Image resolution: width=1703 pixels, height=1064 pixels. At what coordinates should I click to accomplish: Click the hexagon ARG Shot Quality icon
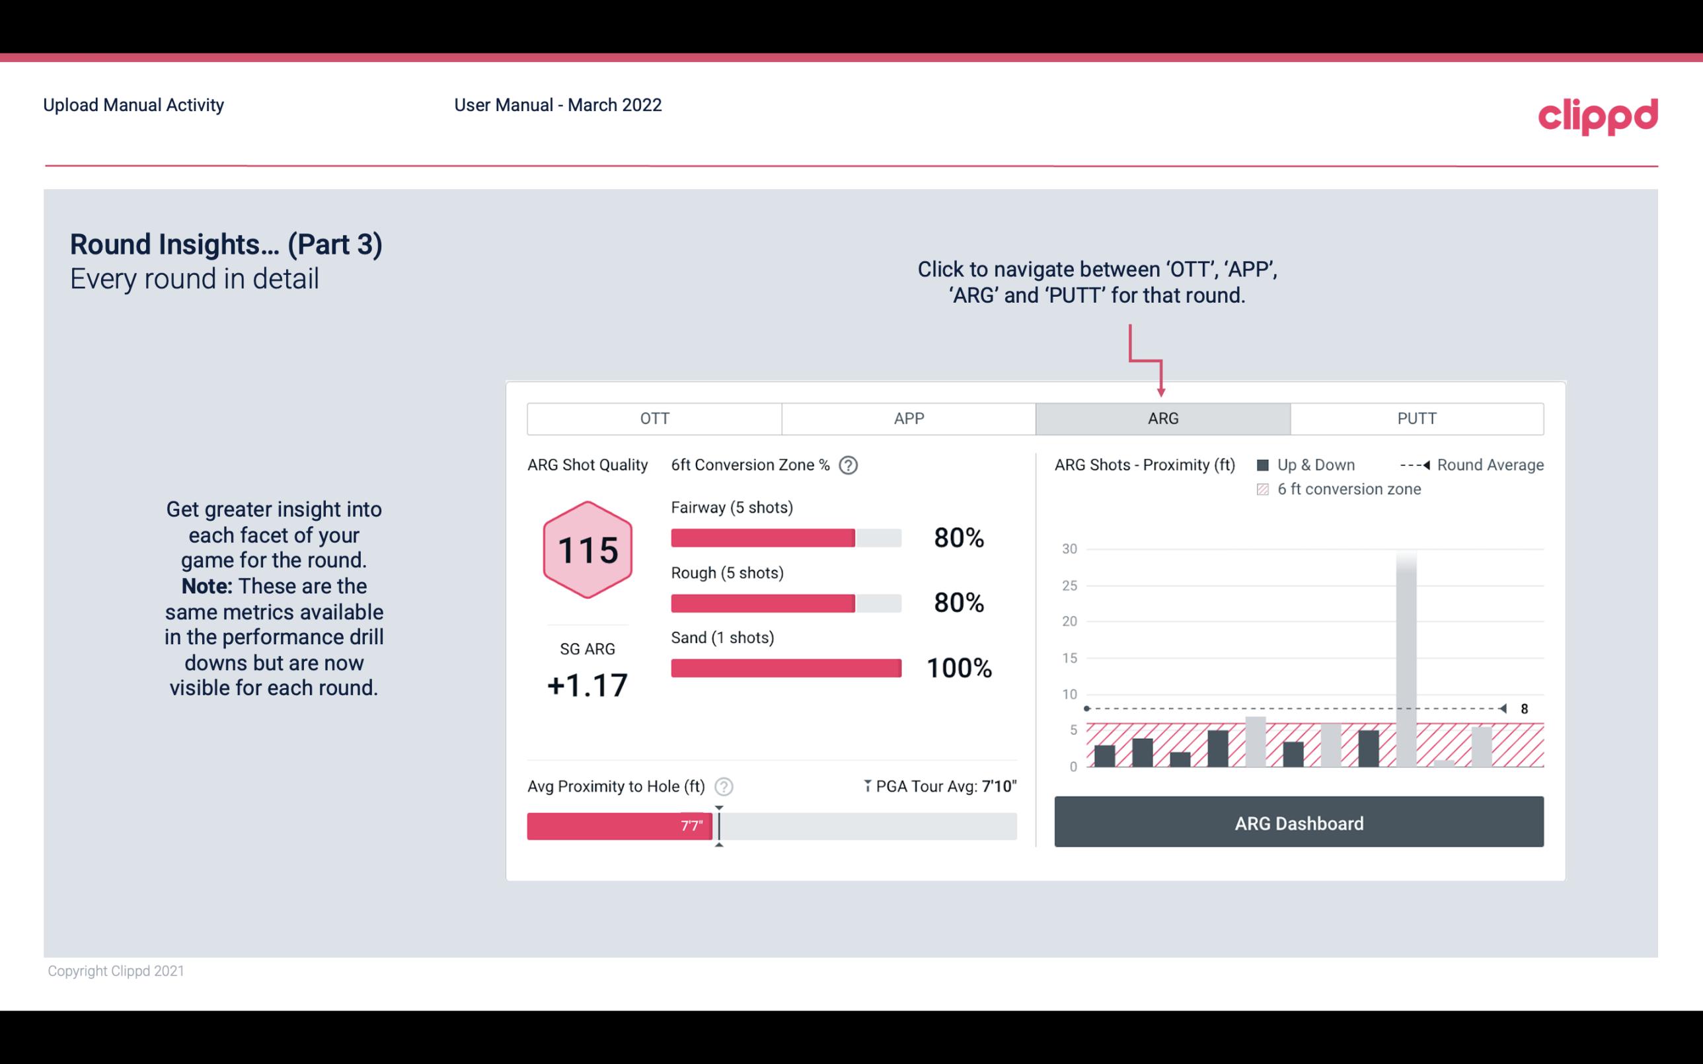click(587, 551)
